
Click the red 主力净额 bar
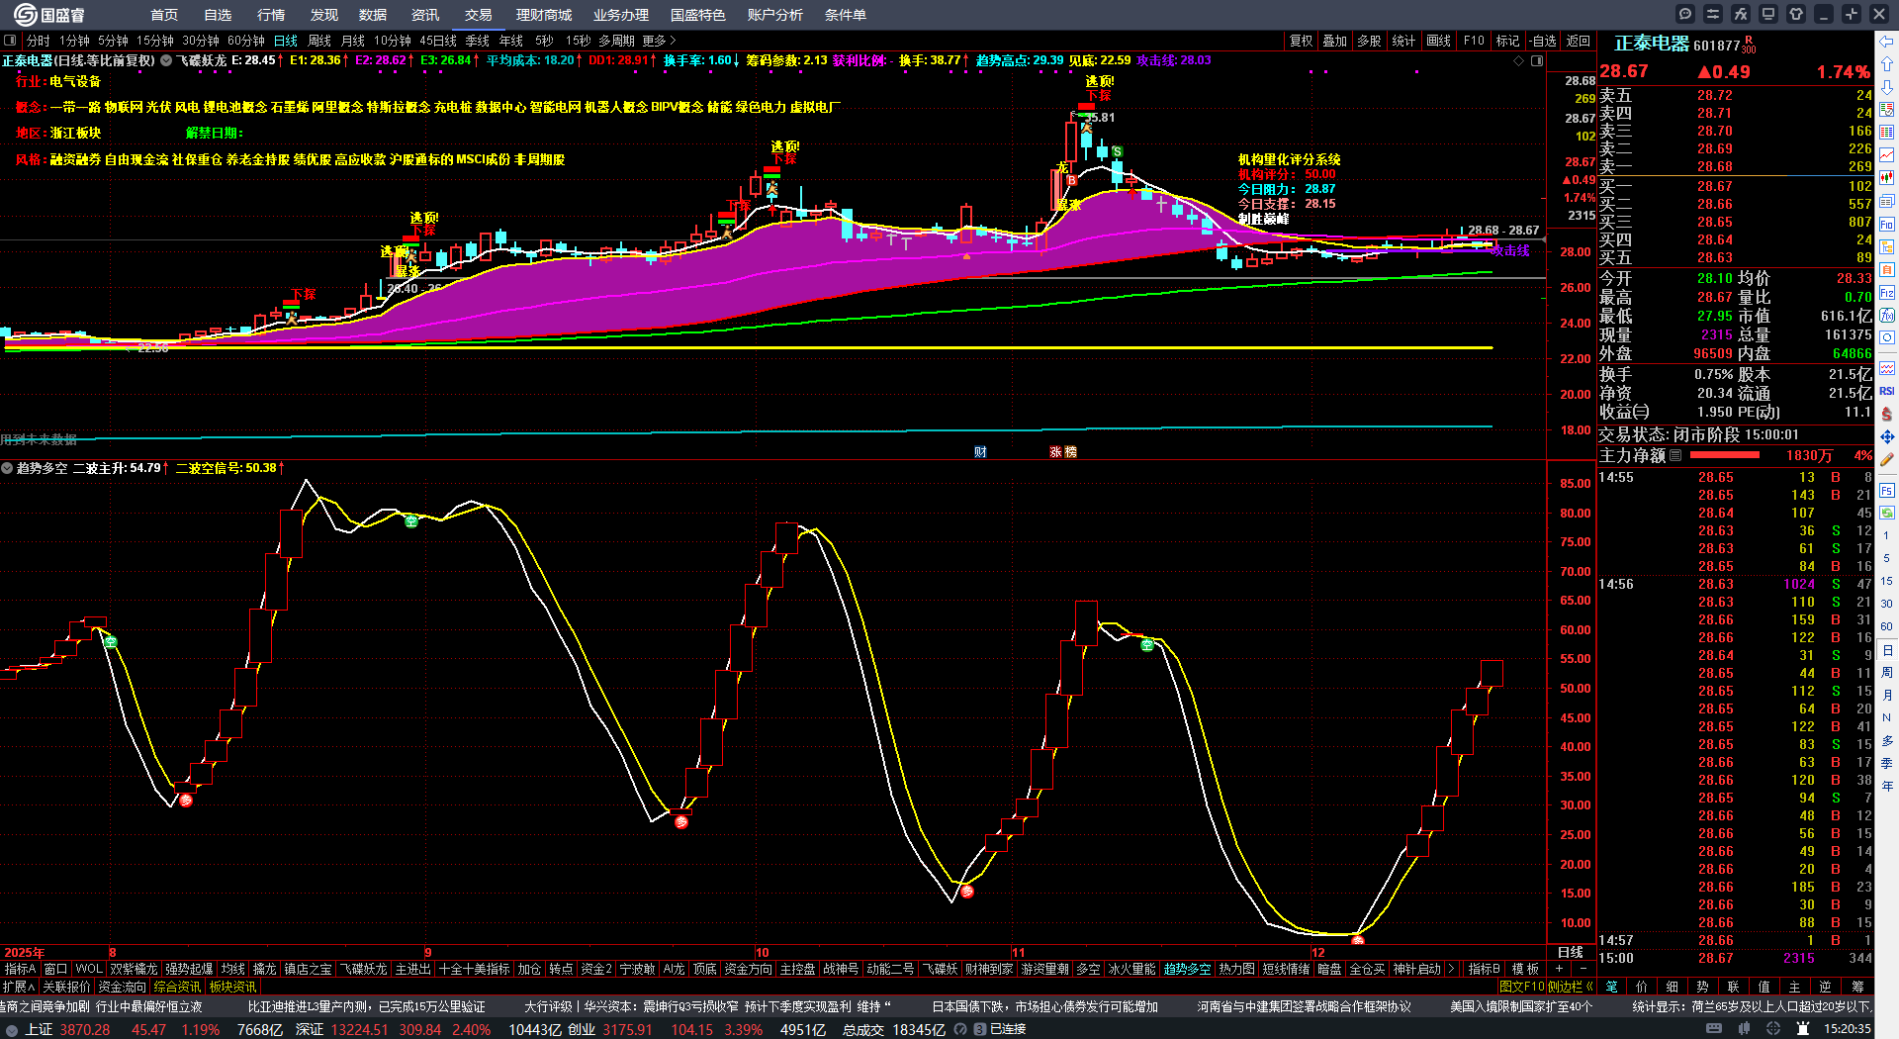click(1725, 455)
